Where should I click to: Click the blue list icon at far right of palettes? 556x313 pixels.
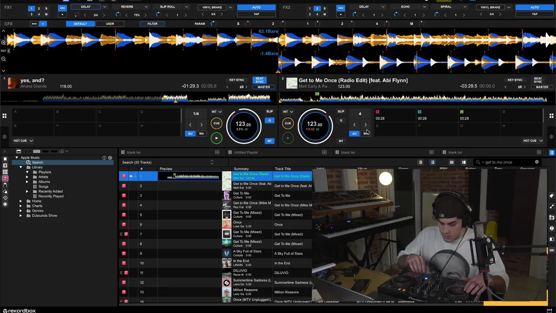coord(552,153)
